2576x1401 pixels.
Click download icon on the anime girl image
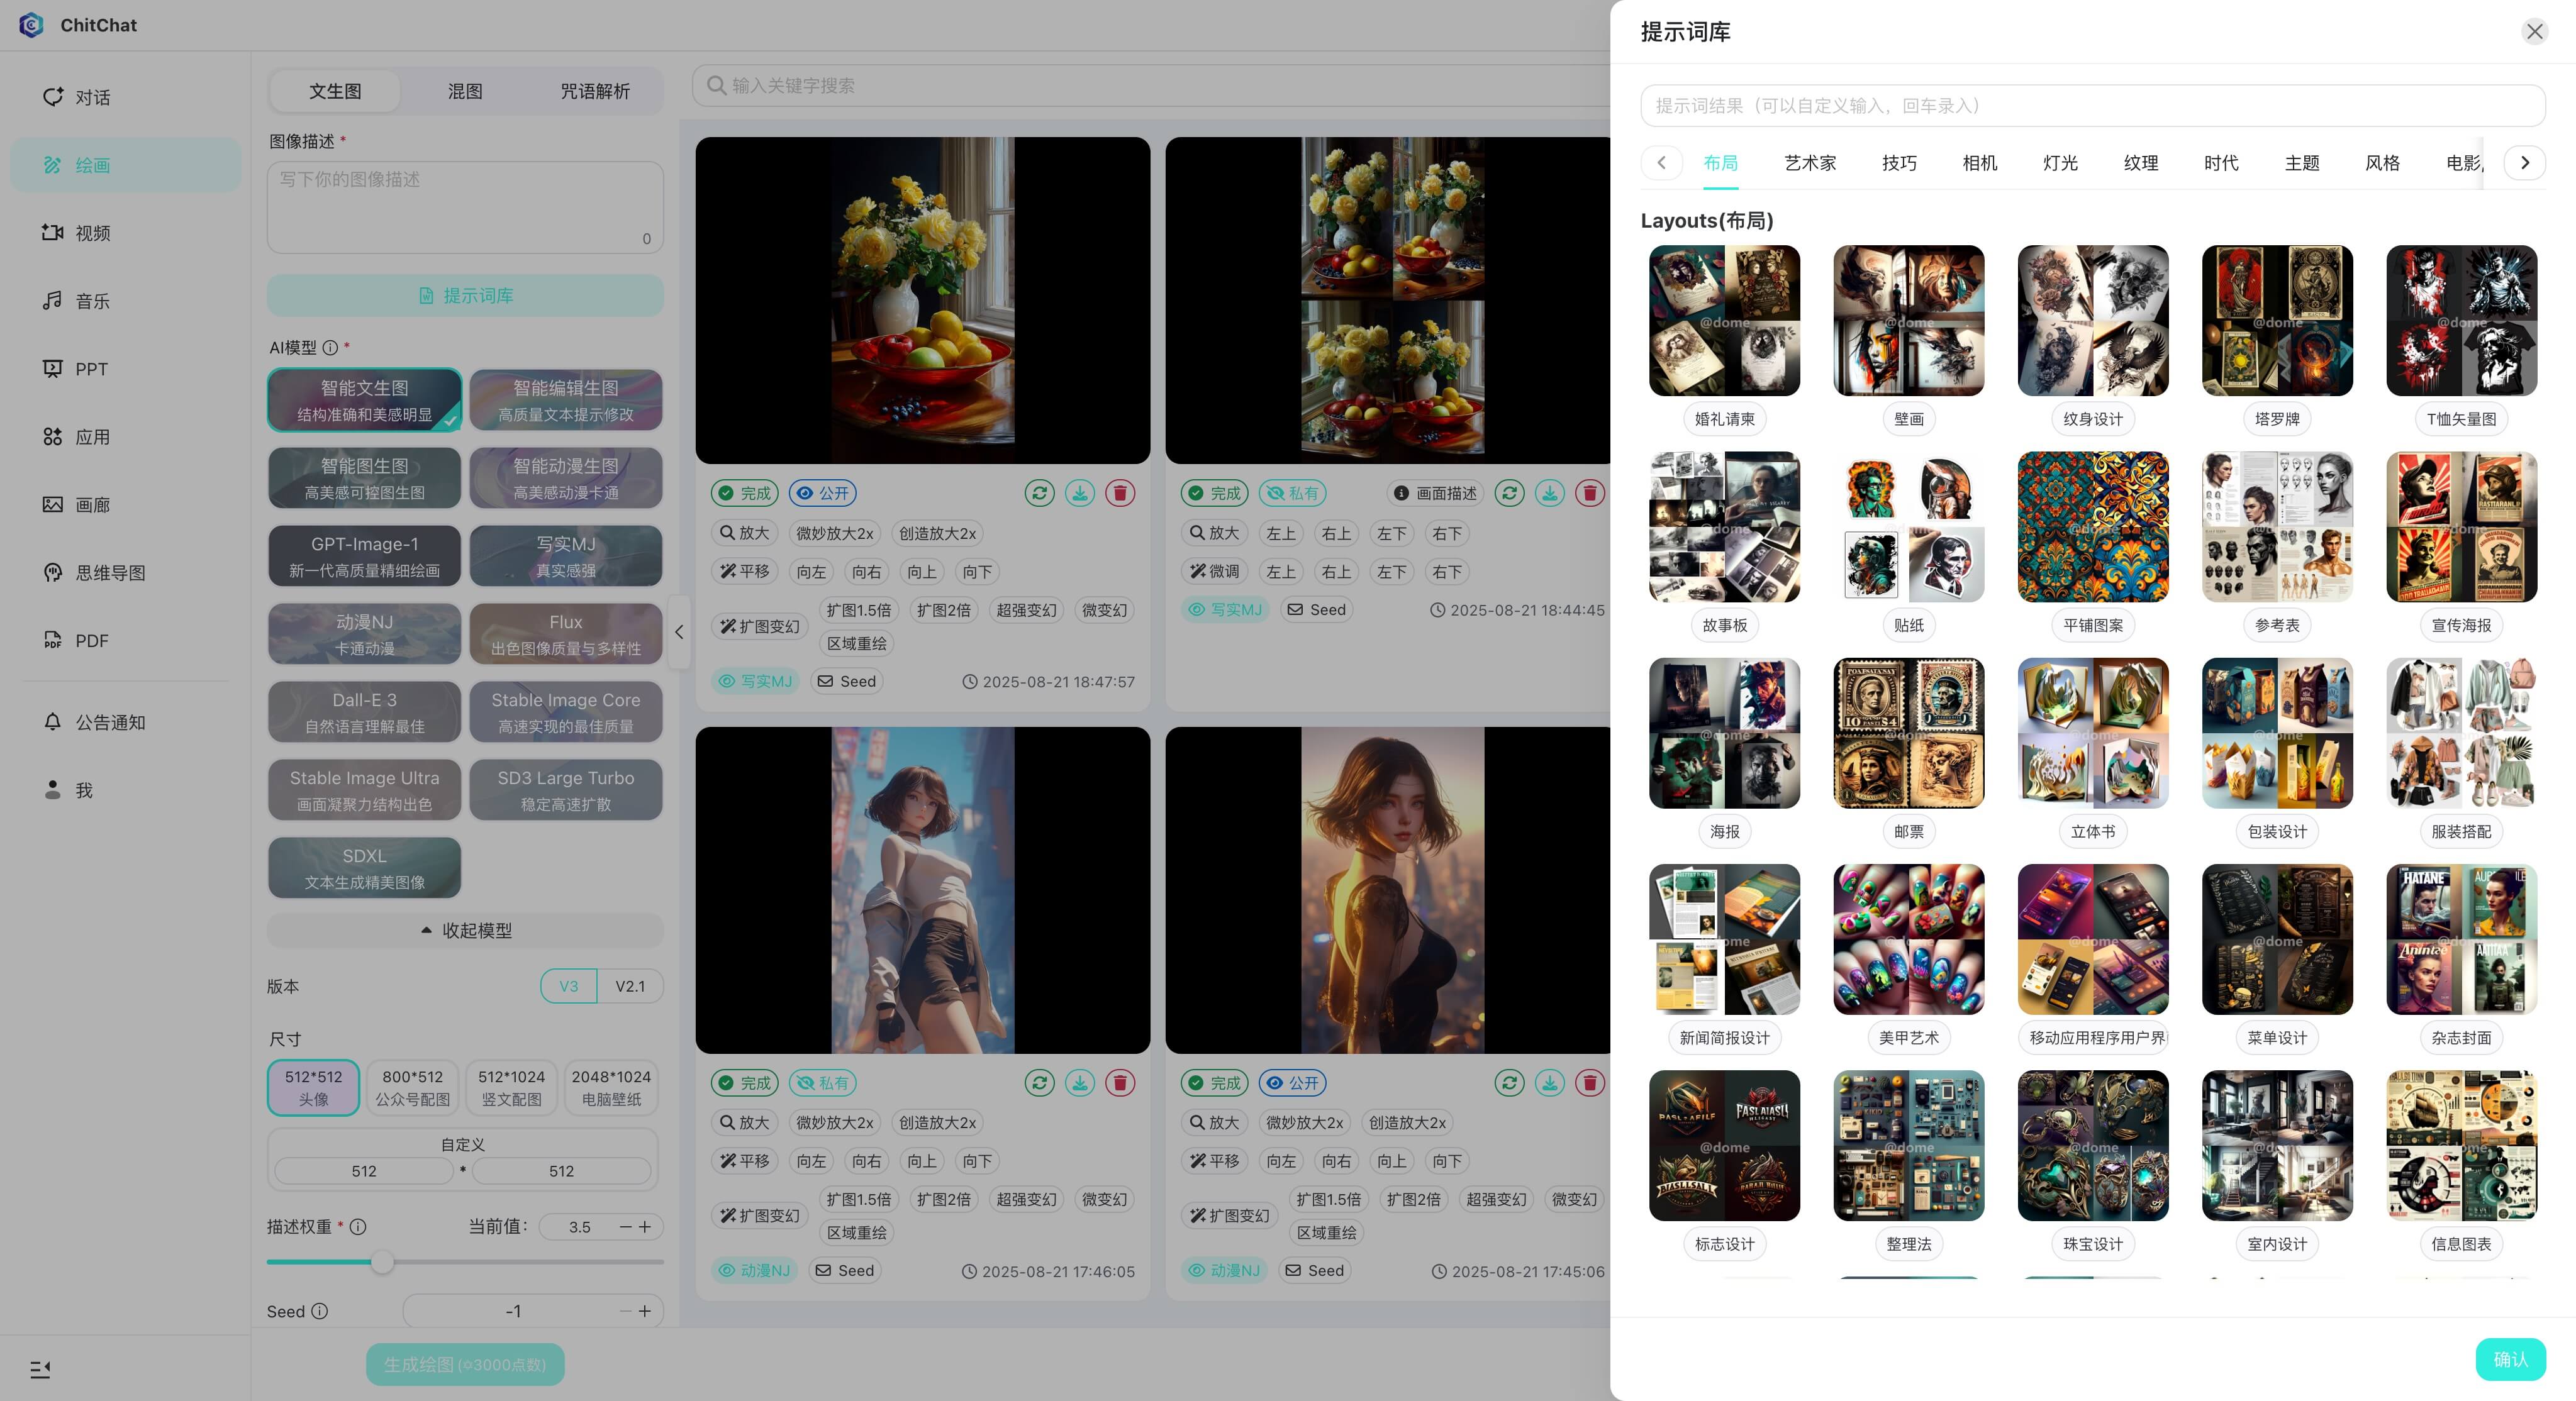[x=1079, y=1082]
